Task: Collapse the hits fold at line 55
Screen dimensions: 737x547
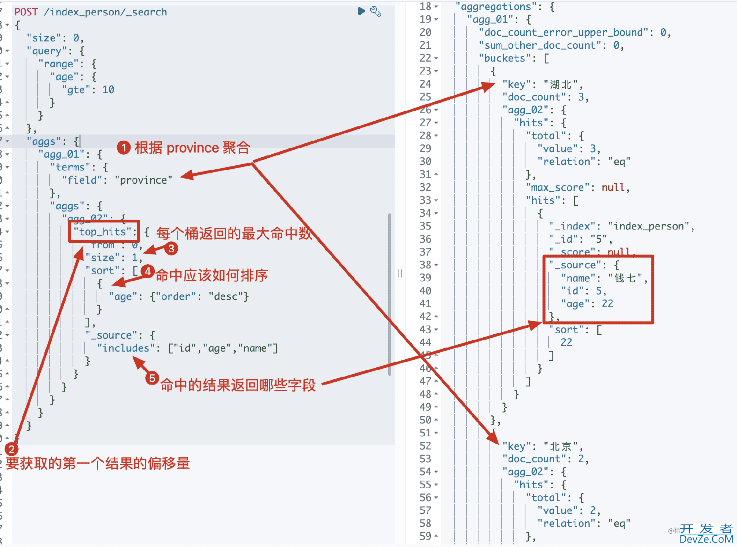Action: 436,485
